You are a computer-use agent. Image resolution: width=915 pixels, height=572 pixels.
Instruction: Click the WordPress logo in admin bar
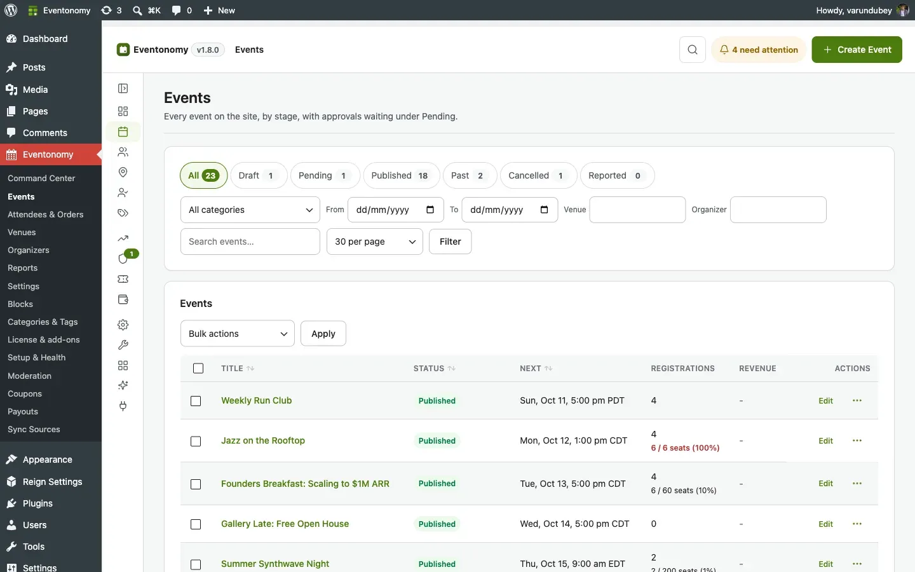tap(11, 10)
